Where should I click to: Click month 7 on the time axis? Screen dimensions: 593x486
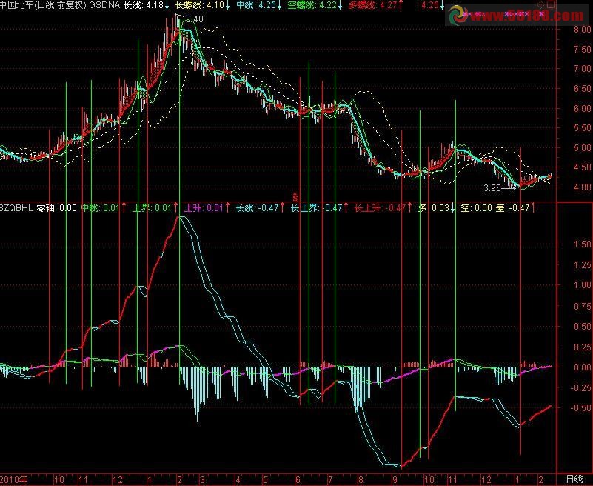click(329, 480)
